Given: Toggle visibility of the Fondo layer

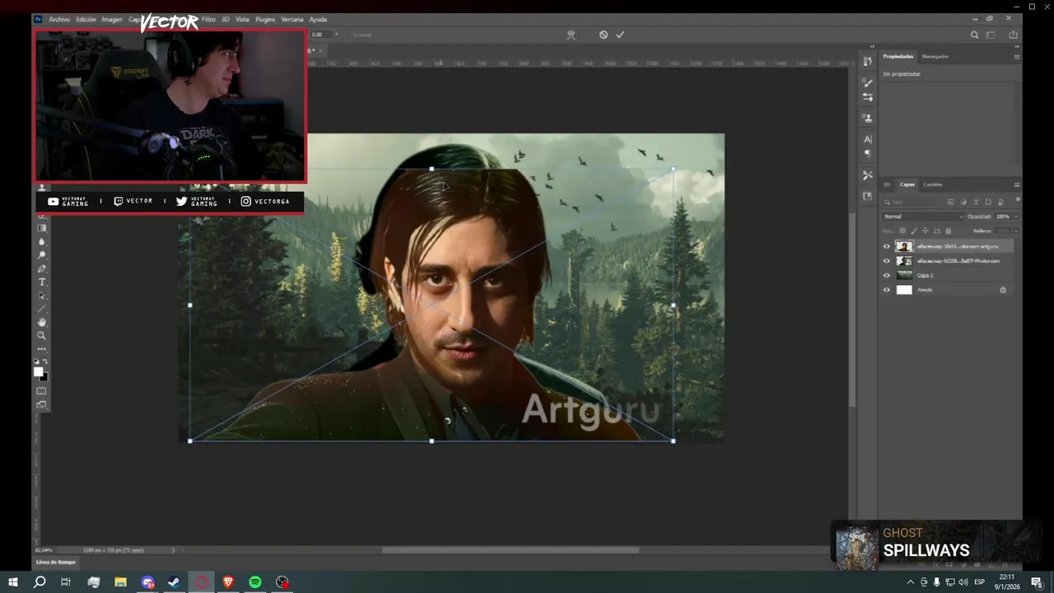Looking at the screenshot, I should pyautogui.click(x=887, y=290).
